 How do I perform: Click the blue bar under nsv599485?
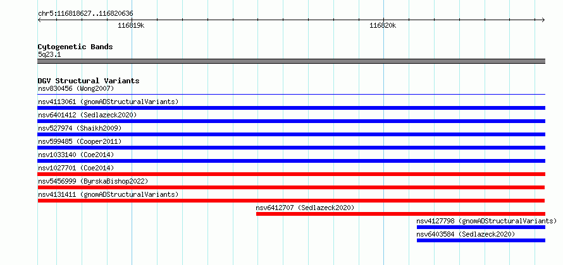291,148
